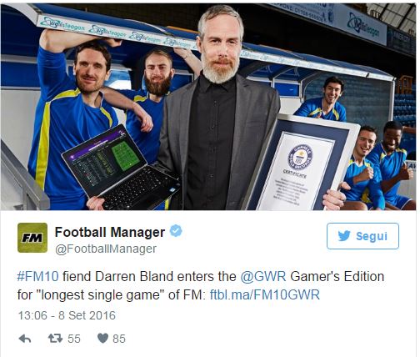Open the ftbl.ma/FM10GWR link
420x357 pixels.
click(265, 295)
